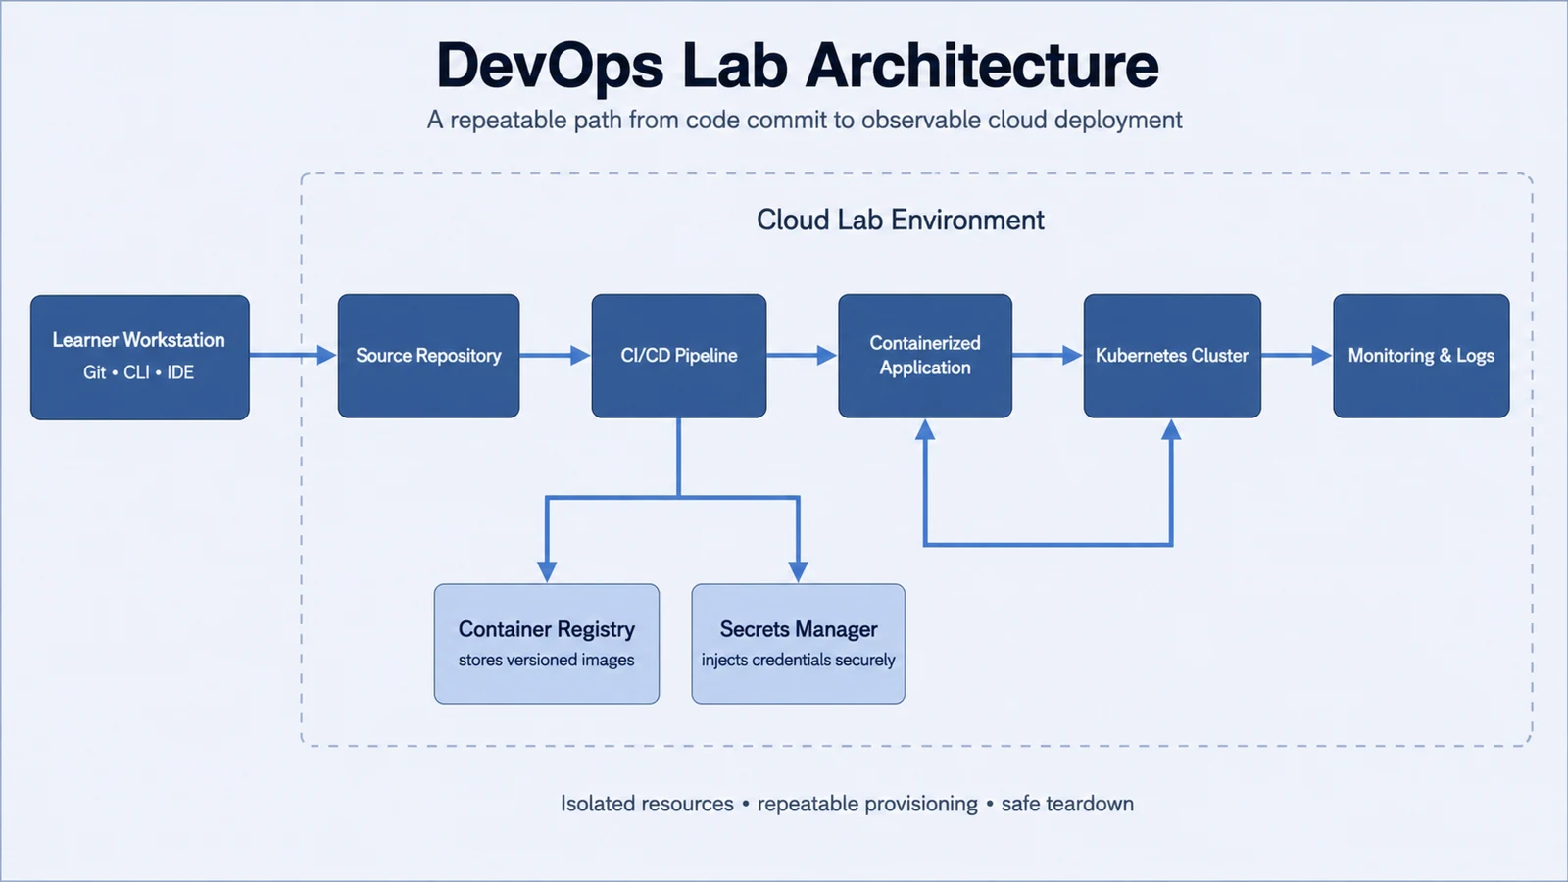Image resolution: width=1568 pixels, height=882 pixels.
Task: Click the DevOps Lab Architecture title
Action: 798,66
